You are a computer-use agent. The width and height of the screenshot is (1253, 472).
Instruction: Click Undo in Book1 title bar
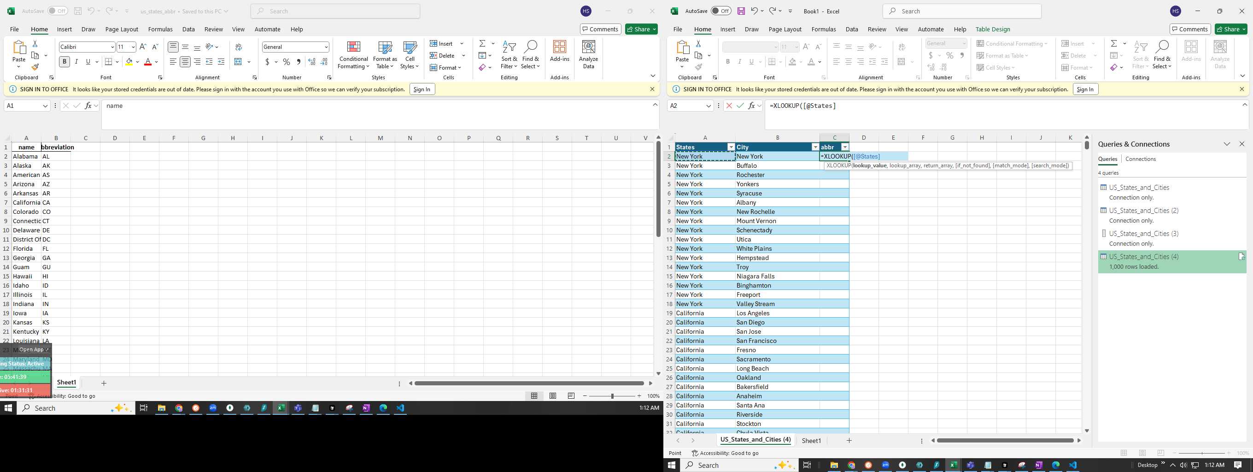(754, 11)
